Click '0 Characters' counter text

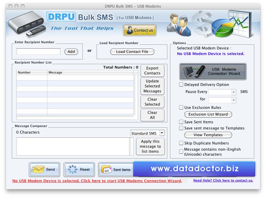coord(28,132)
